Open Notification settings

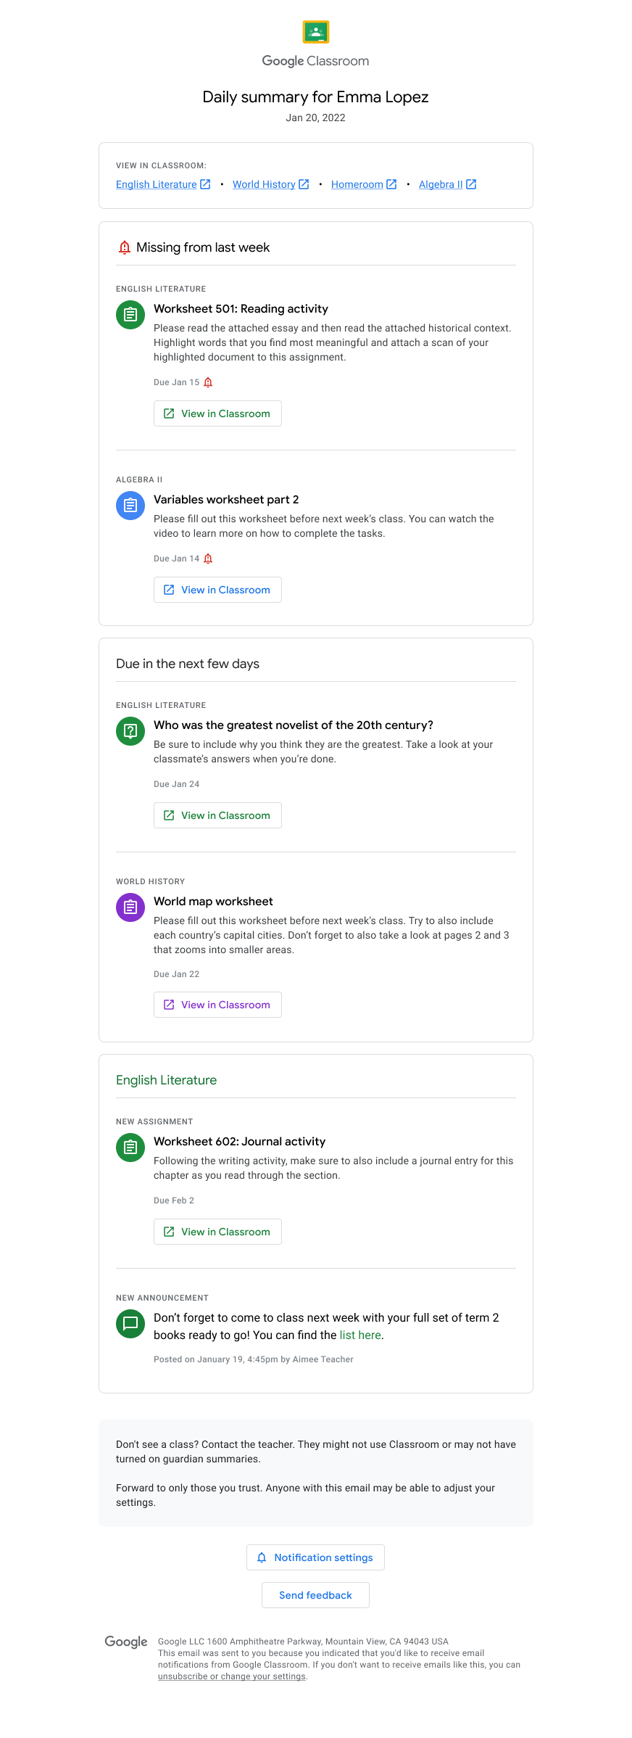tap(315, 1557)
